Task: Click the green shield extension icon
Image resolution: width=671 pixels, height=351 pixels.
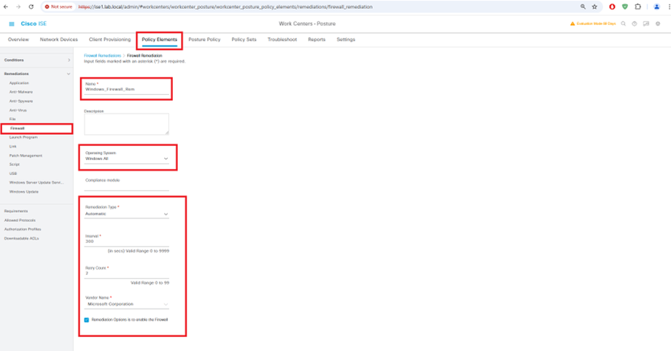Action: tap(625, 7)
